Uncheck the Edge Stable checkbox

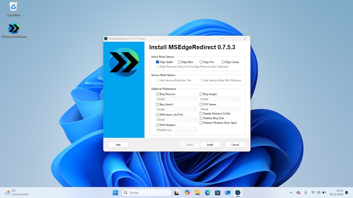point(158,62)
